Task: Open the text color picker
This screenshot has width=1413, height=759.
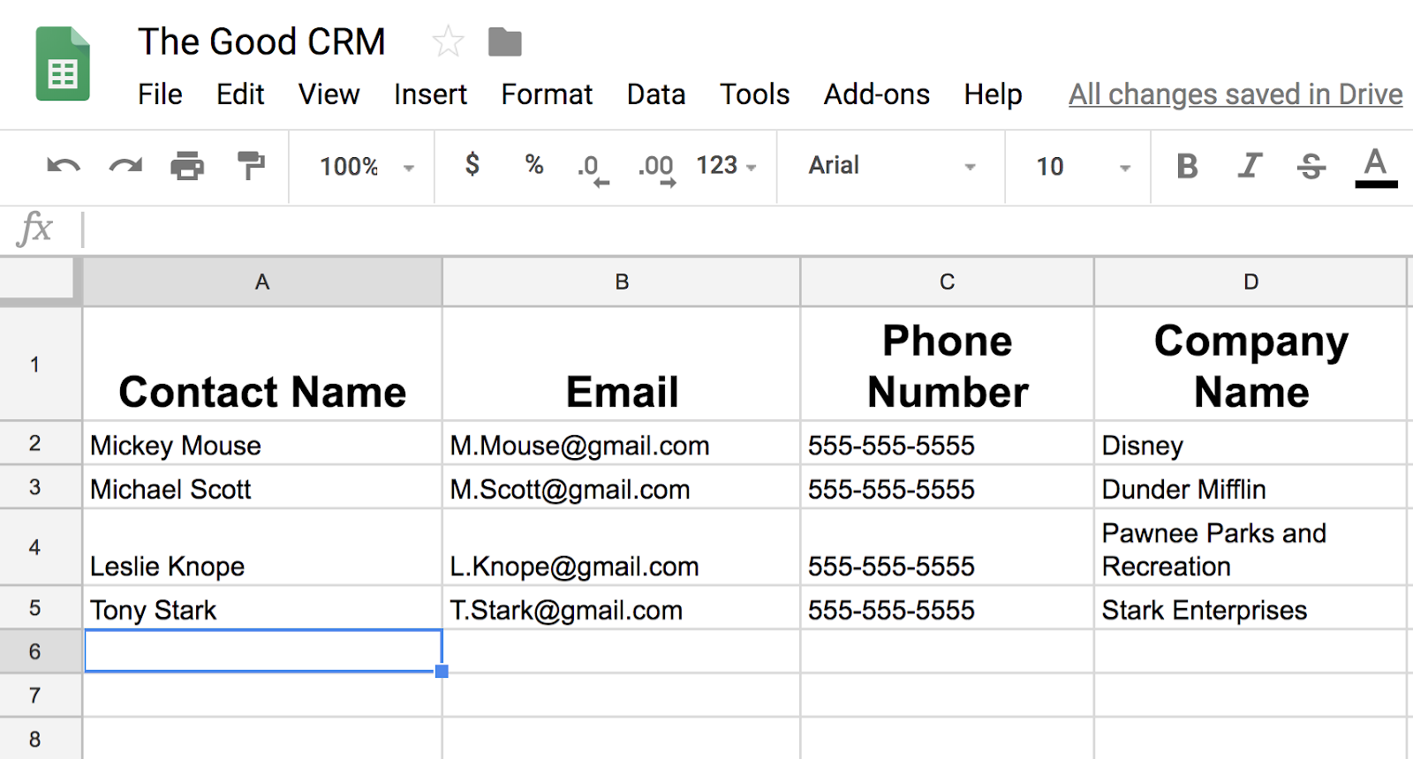Action: pos(1375,166)
